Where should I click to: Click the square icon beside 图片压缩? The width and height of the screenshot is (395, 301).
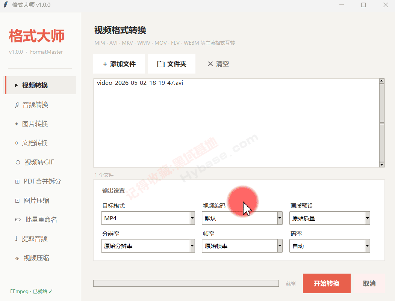pyautogui.click(x=17, y=201)
